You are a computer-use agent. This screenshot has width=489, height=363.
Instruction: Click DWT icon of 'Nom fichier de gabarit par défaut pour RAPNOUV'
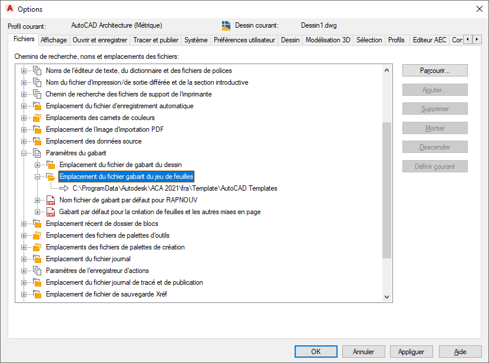pyautogui.click(x=51, y=200)
